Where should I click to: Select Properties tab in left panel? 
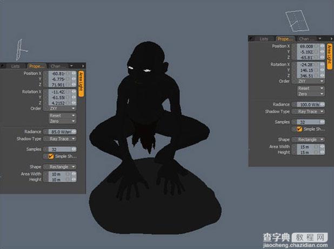(37, 66)
